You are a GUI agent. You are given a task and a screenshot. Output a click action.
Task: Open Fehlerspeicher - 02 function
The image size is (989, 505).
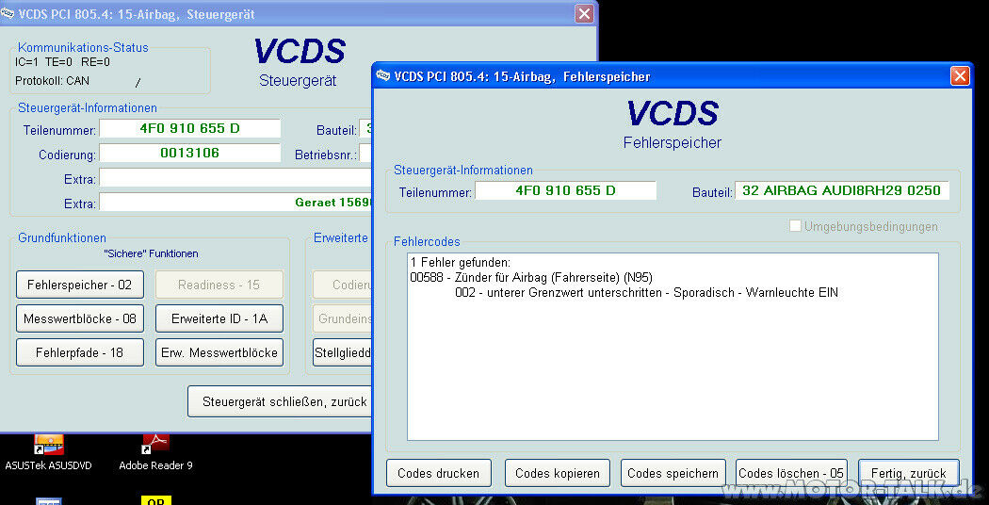[x=79, y=285]
